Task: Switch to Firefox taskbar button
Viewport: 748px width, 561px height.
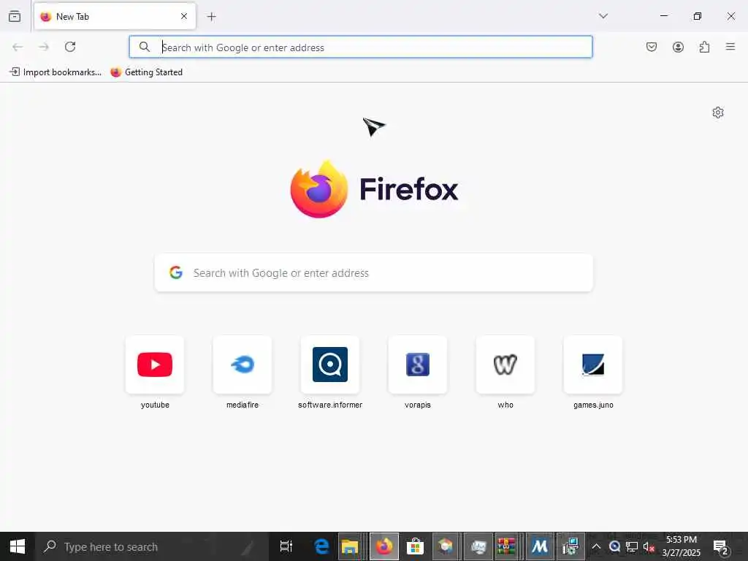Action: (384, 546)
